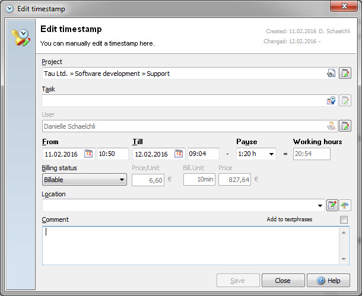Click the task picker icon in Task field

(331, 101)
